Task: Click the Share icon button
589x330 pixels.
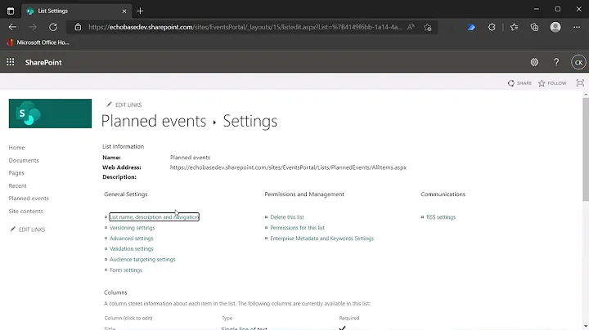Action: 519,83
